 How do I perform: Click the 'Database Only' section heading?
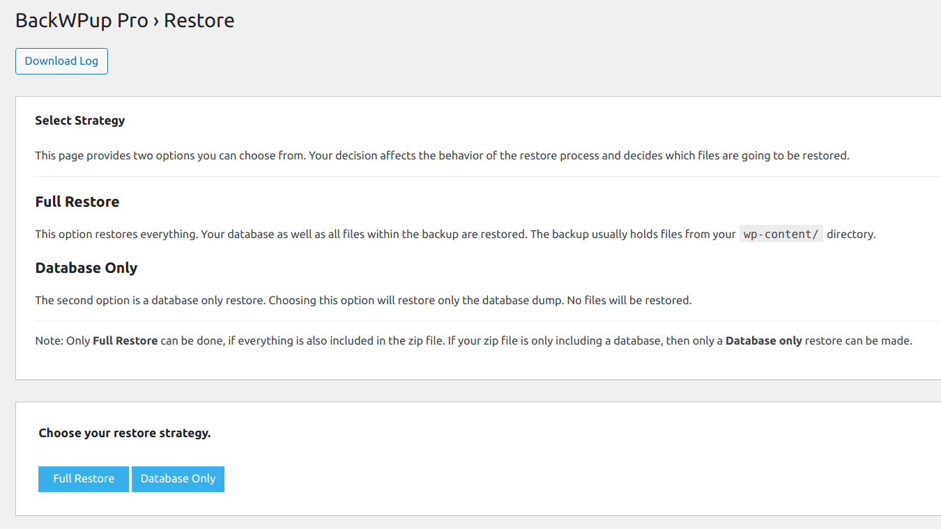coord(86,268)
